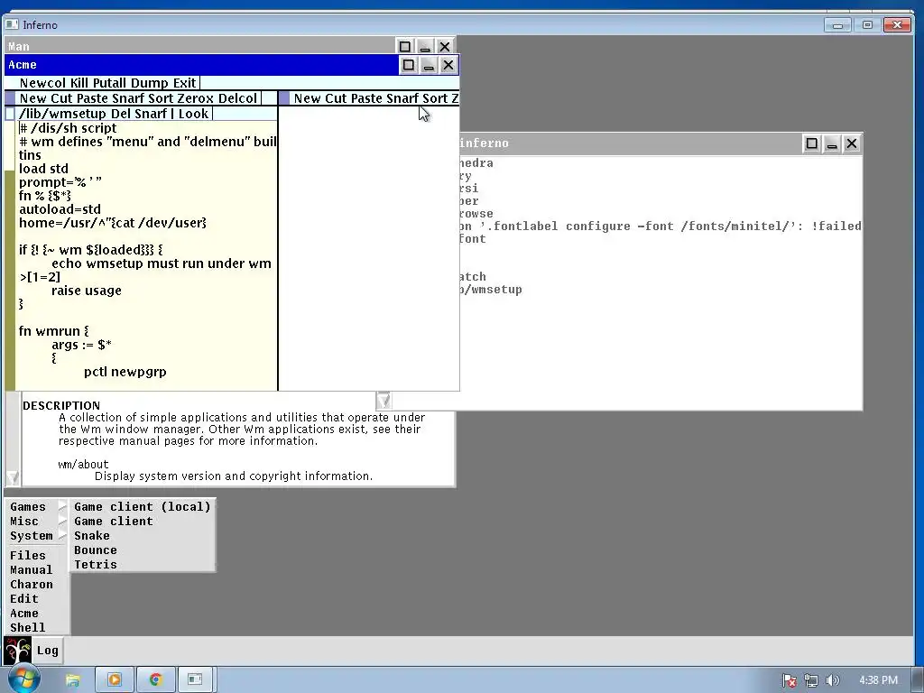The image size is (924, 693).
Task: Click the volume speaker tray icon
Action: [x=832, y=680]
